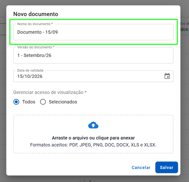Click the Versão do documento floating label
Image resolution: width=189 pixels, height=182 pixels.
pyautogui.click(x=36, y=47)
